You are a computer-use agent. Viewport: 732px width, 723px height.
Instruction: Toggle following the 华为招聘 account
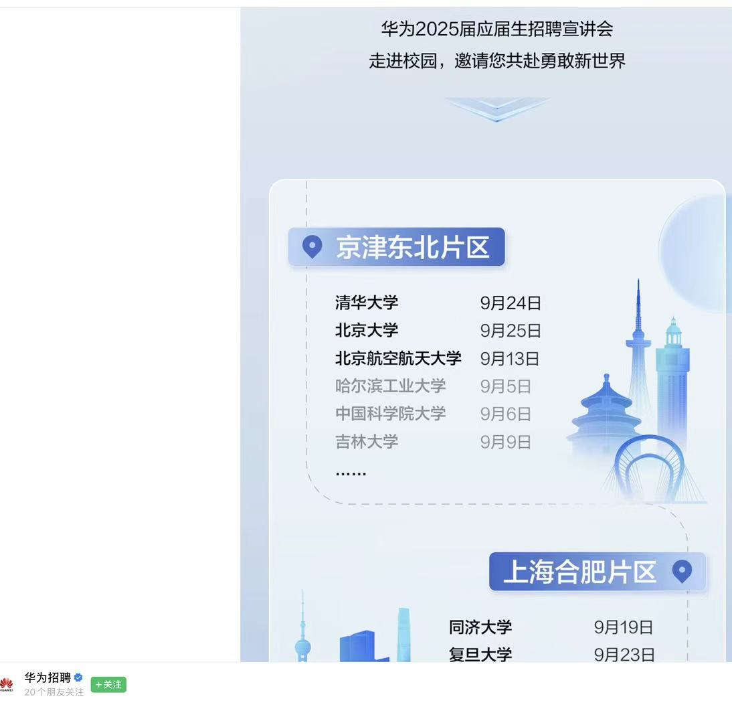108,685
